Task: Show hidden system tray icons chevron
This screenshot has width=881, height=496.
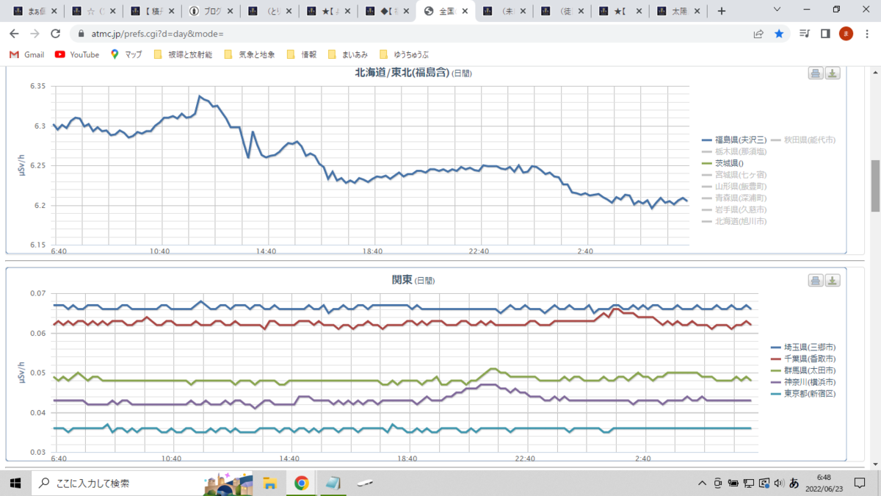Action: point(703,484)
